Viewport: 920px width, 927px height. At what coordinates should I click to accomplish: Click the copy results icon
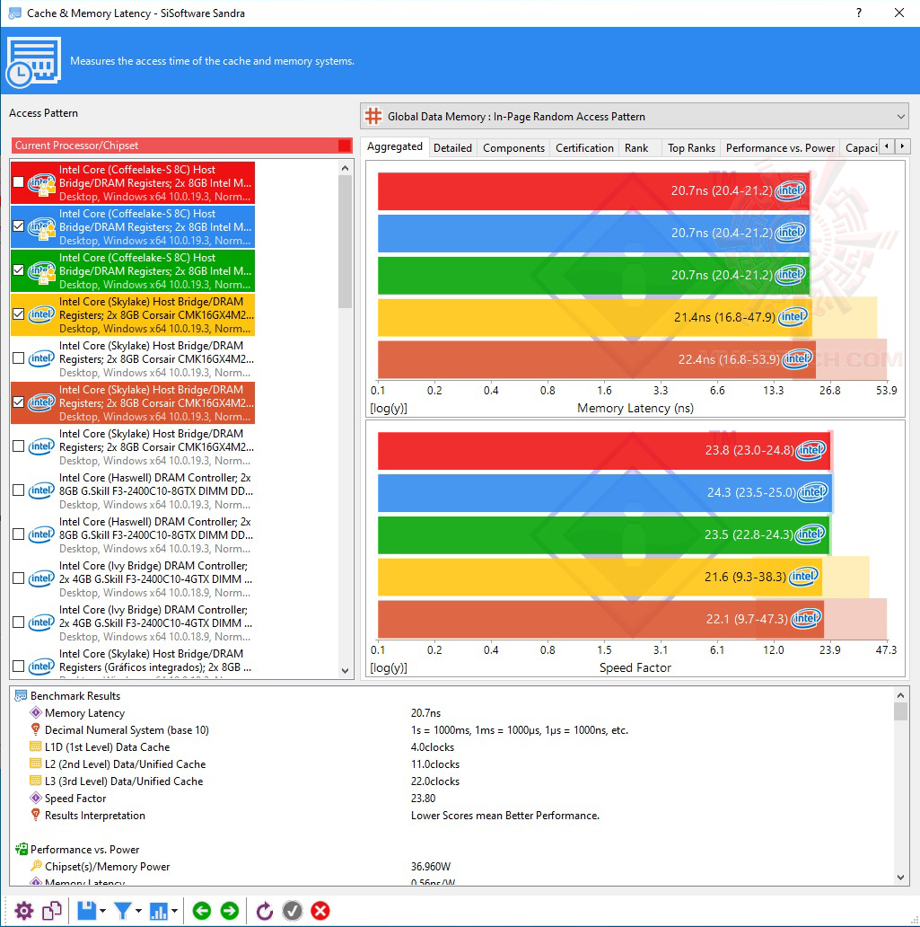(x=52, y=911)
